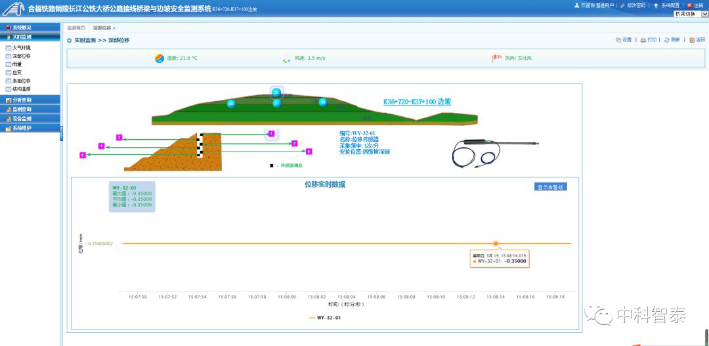Click the 设置 settings icon in toolbar

point(618,40)
